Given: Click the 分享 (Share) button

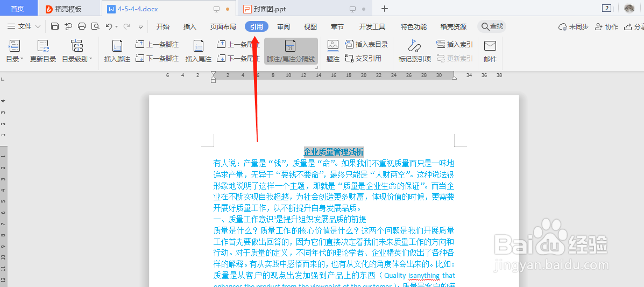Looking at the screenshot, I should click(634, 27).
